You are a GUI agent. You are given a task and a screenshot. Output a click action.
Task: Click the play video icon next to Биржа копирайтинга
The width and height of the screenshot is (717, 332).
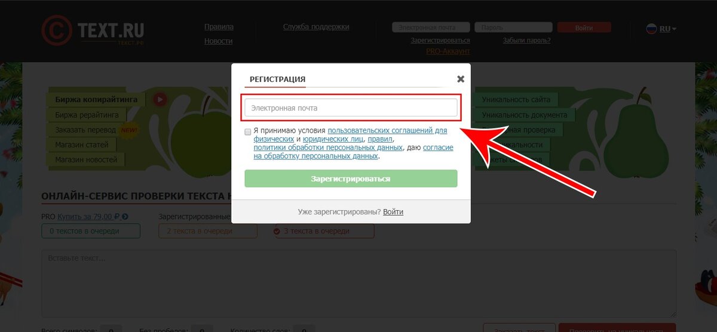[160, 99]
